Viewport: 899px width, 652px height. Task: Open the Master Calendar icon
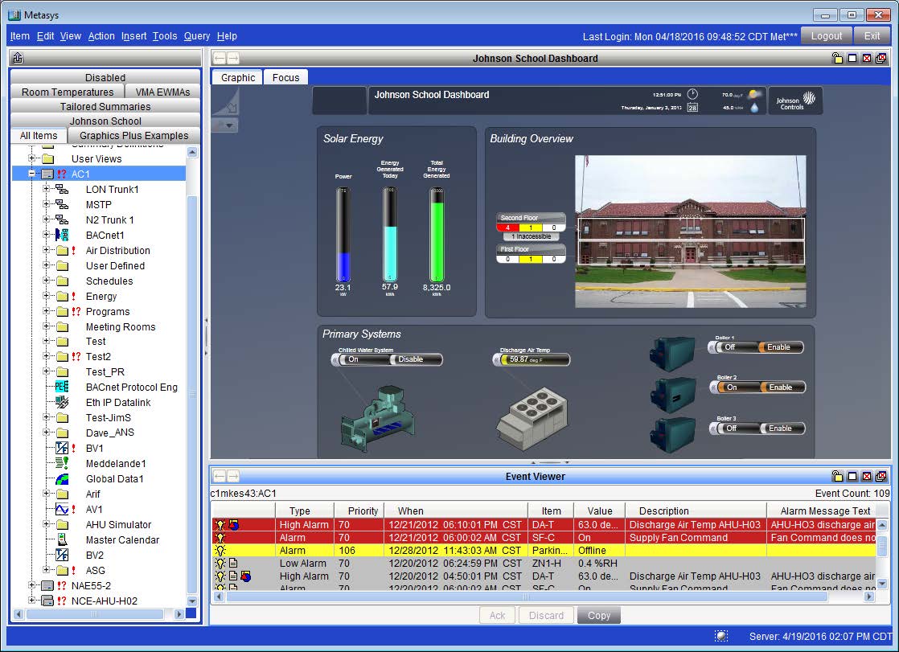[62, 540]
